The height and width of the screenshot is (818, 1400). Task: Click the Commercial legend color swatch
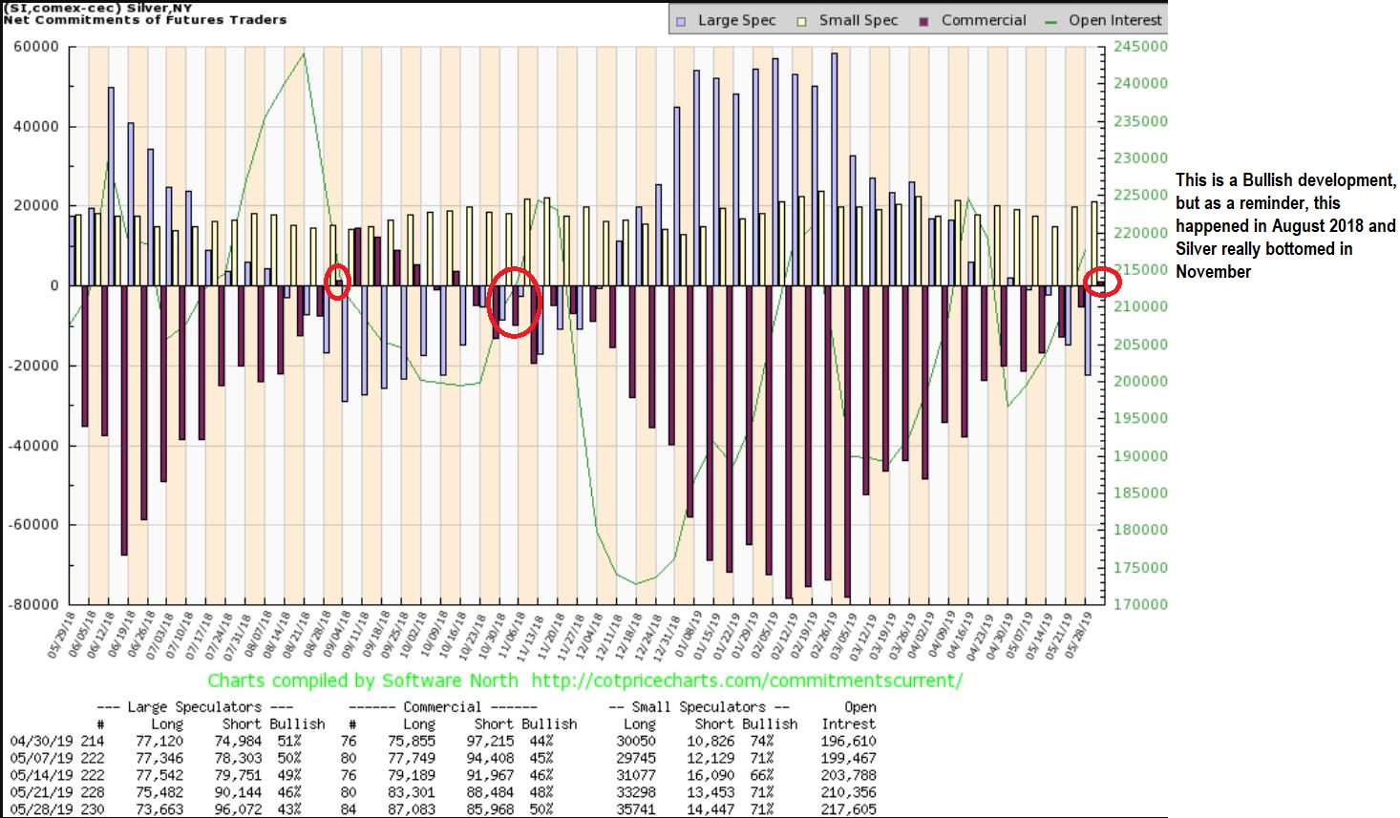923,20
